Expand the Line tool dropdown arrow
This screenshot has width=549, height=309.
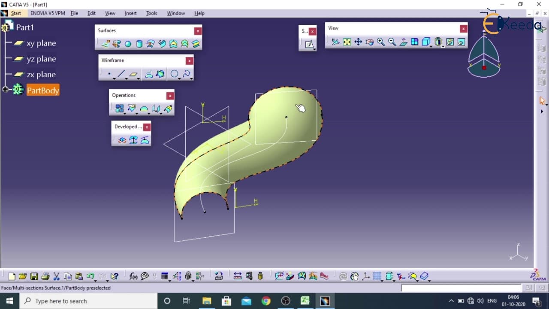point(127,79)
